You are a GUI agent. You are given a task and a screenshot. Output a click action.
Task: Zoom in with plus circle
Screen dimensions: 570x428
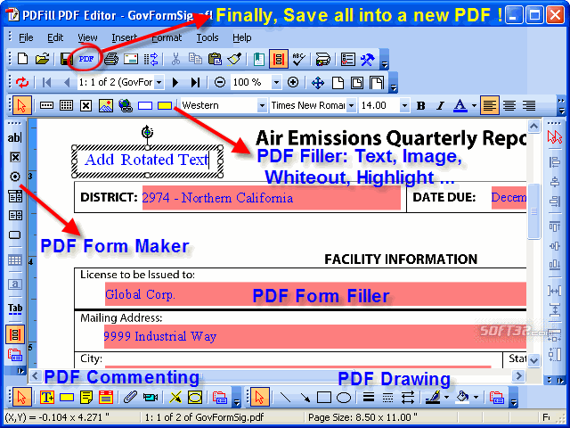coord(293,82)
